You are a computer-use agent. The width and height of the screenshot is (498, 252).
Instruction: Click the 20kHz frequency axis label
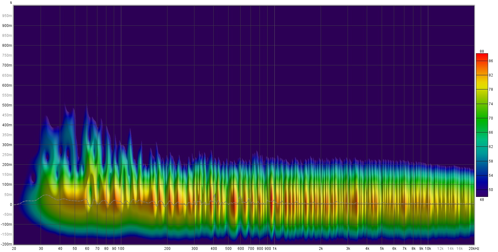point(474,249)
